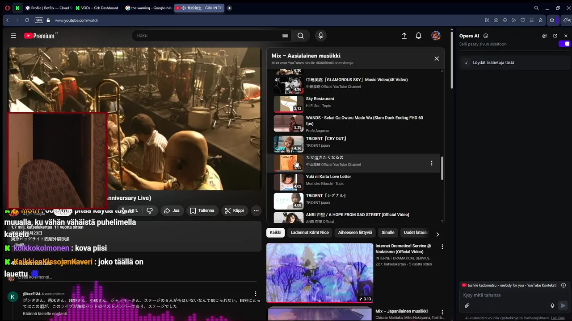The width and height of the screenshot is (572, 321).
Task: Open Internet Dramatical Service video thumbnail
Action: pyautogui.click(x=320, y=273)
